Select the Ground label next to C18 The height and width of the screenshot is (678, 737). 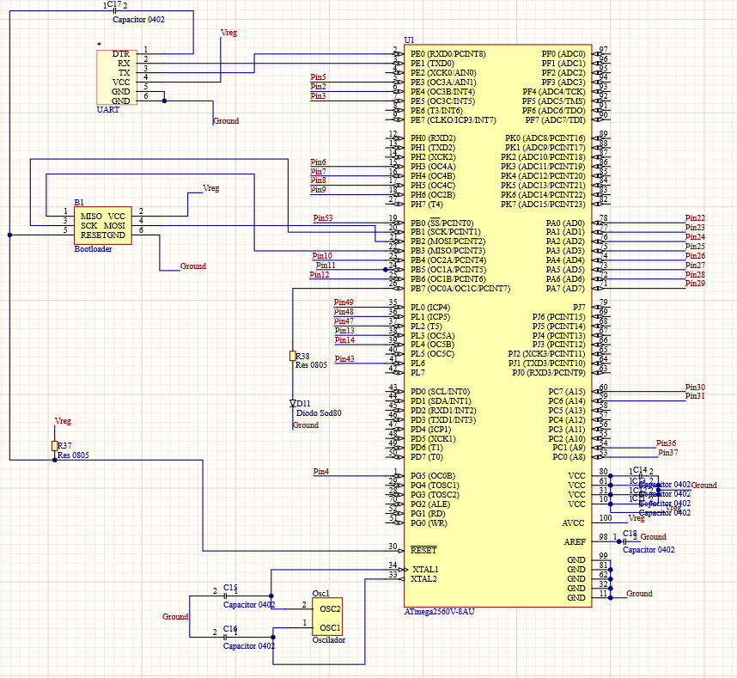pos(654,536)
